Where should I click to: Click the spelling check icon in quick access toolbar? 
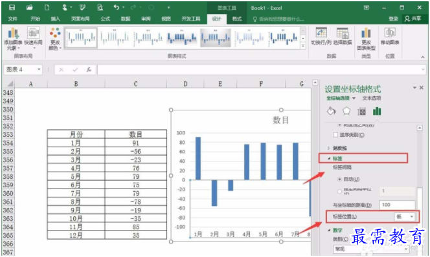[82, 8]
